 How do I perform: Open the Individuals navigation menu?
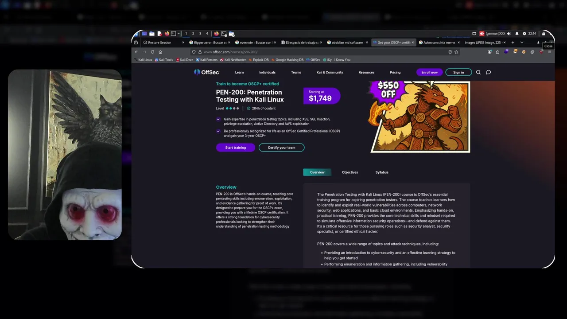point(267,72)
